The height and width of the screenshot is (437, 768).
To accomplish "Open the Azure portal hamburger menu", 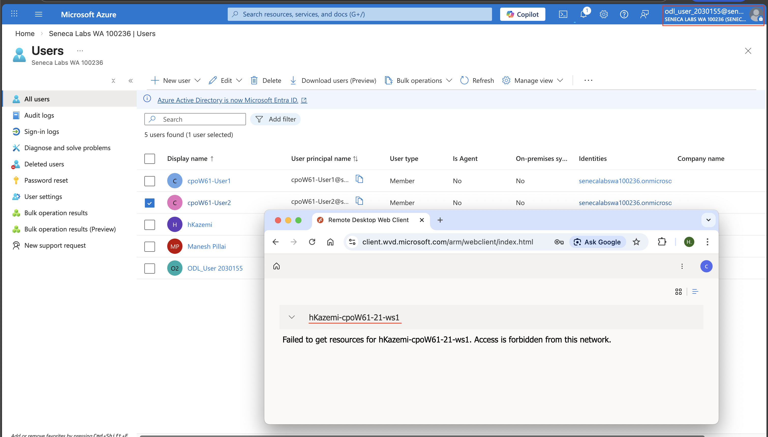I will coord(38,14).
